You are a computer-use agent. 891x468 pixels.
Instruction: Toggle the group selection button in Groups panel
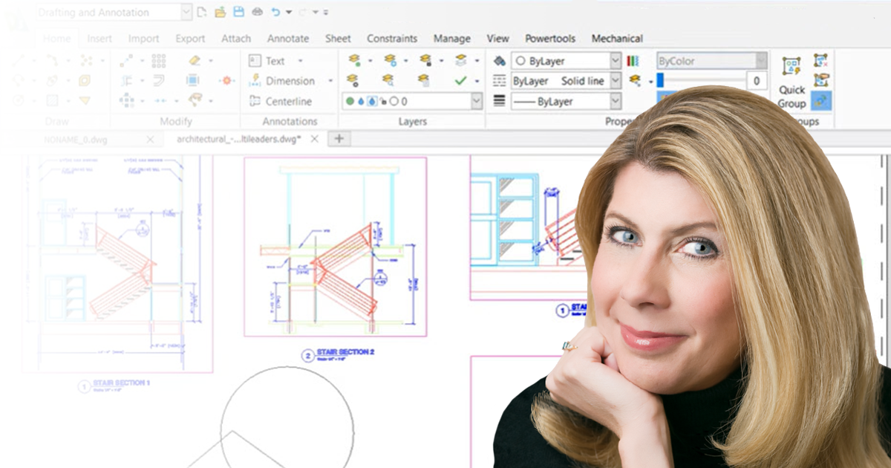coord(821,101)
